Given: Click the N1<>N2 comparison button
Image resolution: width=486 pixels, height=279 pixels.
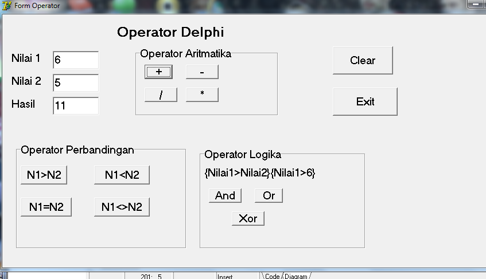Looking at the screenshot, I should pos(122,207).
